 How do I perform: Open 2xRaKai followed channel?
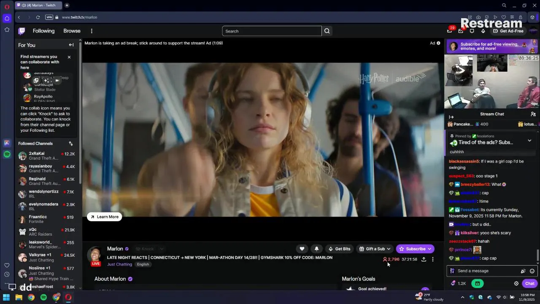(x=46, y=156)
